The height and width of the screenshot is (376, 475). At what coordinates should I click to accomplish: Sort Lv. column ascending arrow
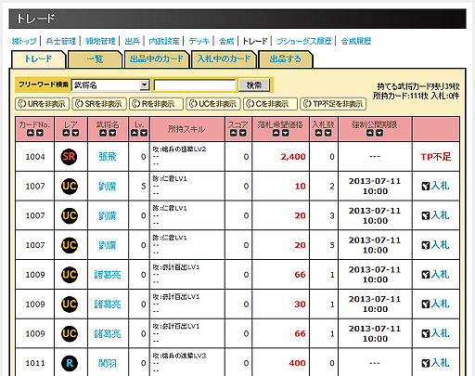point(135,133)
